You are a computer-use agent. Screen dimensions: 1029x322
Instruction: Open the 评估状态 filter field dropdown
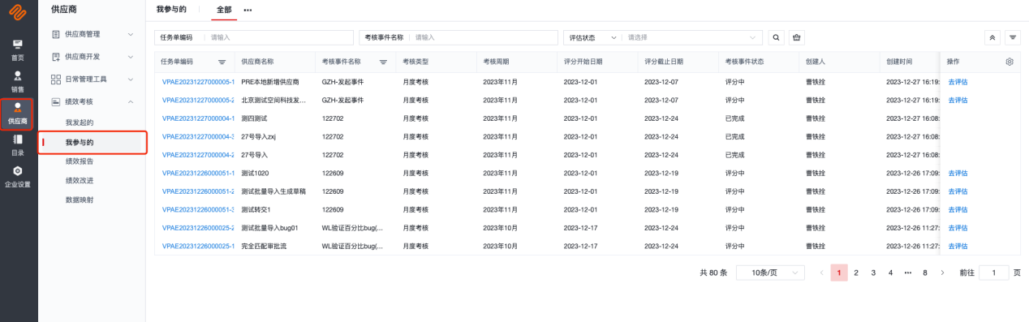click(x=592, y=37)
